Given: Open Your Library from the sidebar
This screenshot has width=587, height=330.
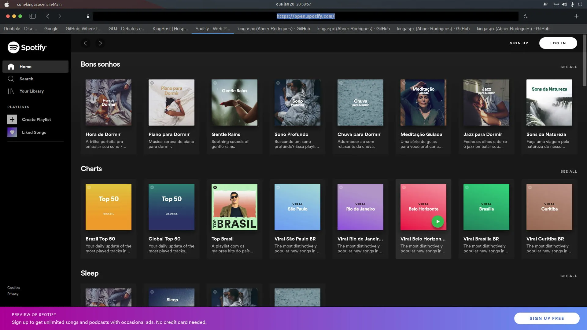Looking at the screenshot, I should 31,91.
